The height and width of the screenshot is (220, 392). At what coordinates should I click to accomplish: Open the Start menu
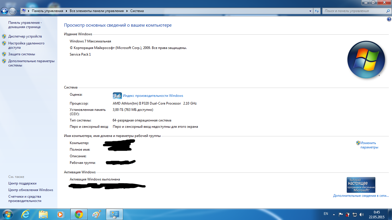point(7,214)
